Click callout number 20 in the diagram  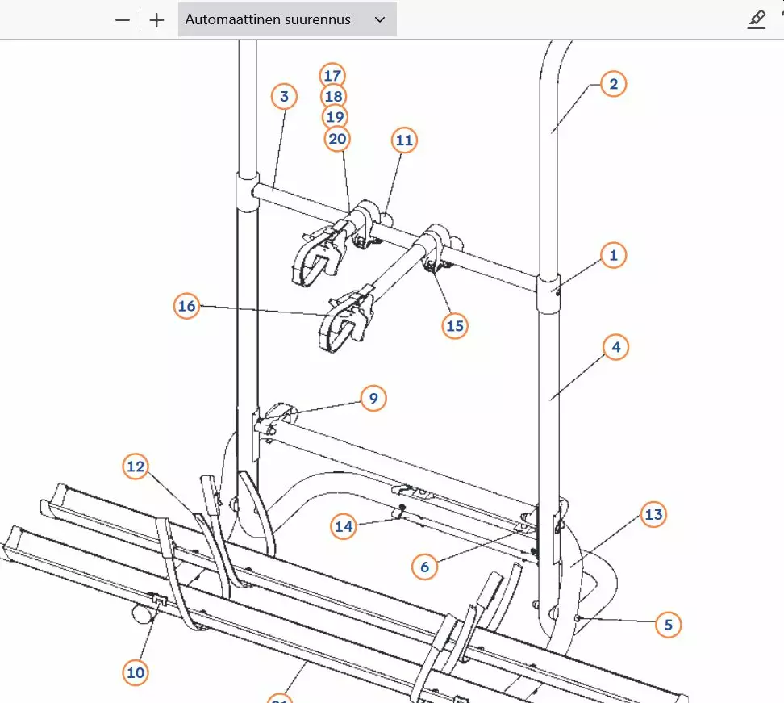click(x=337, y=139)
